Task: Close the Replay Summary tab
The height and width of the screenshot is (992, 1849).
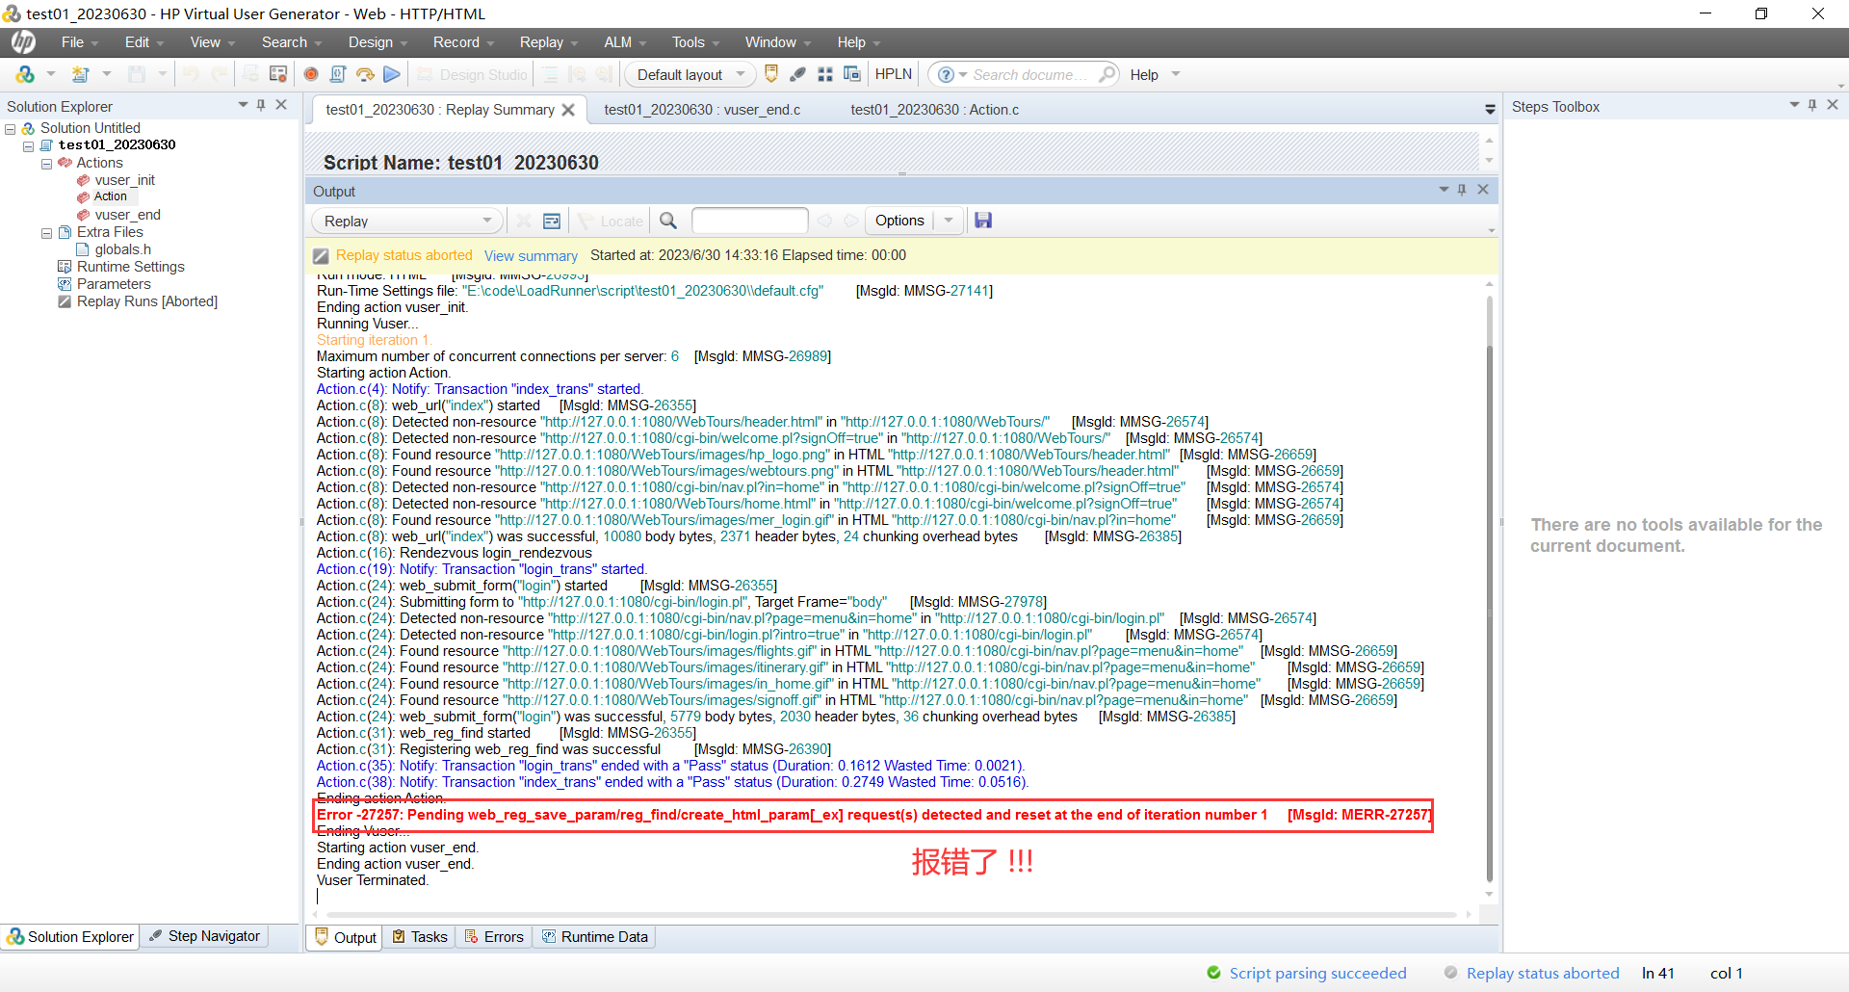Action: pos(568,110)
